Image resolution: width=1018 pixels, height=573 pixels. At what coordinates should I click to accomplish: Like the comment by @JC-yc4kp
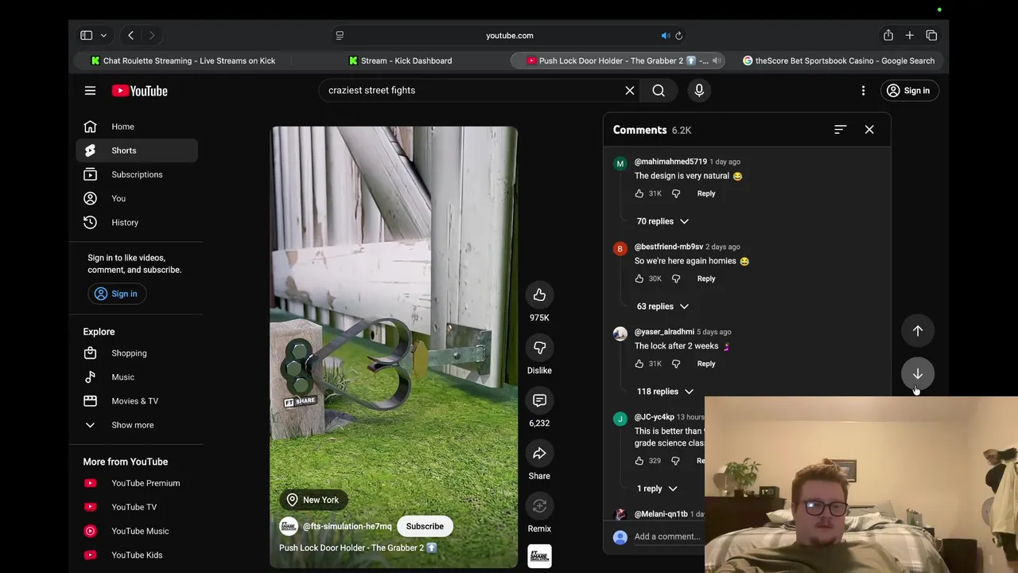tap(639, 461)
